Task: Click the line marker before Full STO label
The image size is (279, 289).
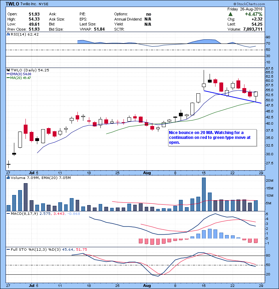Action: [8, 249]
